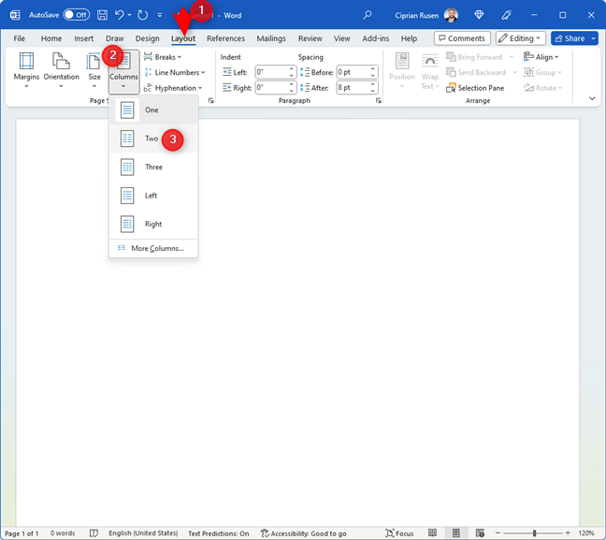The height and width of the screenshot is (540, 606).
Task: Switch to the Design tab
Action: [147, 38]
